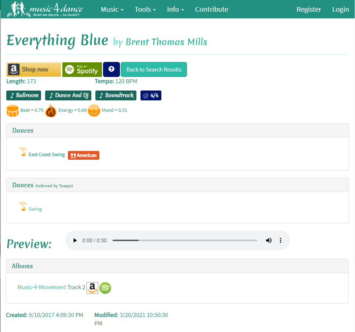Open the Tools dropdown menu
The width and height of the screenshot is (355, 332).
coord(145,10)
